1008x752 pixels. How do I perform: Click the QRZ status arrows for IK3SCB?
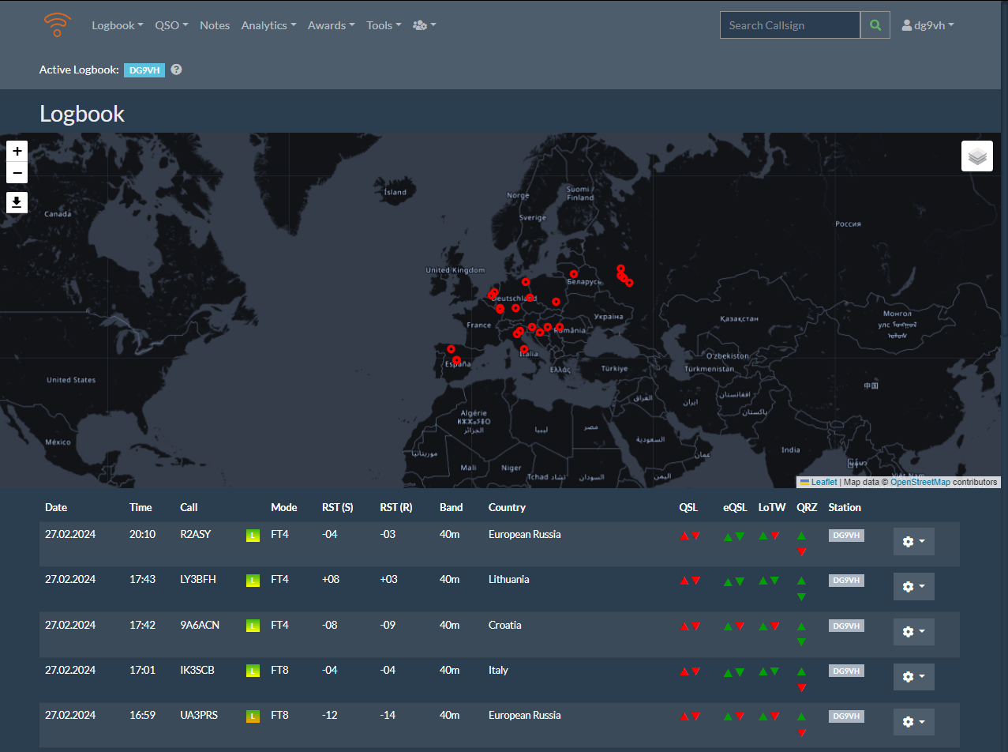coord(802,679)
